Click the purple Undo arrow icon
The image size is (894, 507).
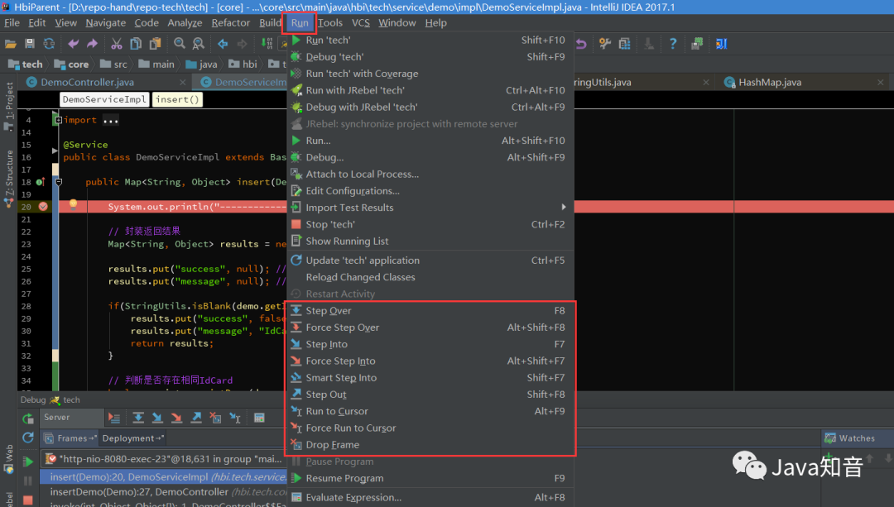73,44
